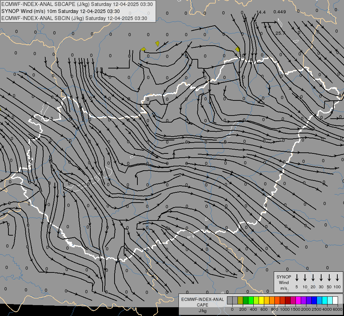Click the m/s unit in wind legend
The height and width of the screenshot is (316, 344).
[284, 288]
